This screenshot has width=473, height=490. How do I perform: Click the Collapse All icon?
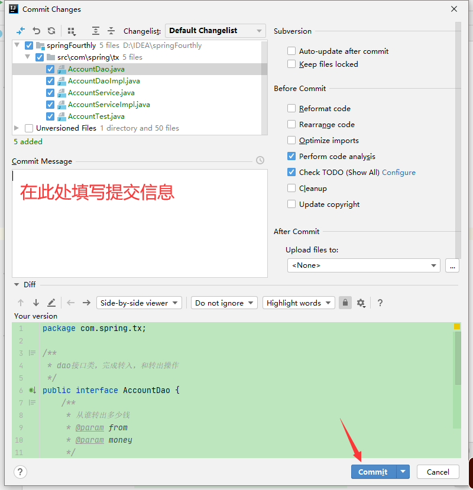click(111, 31)
